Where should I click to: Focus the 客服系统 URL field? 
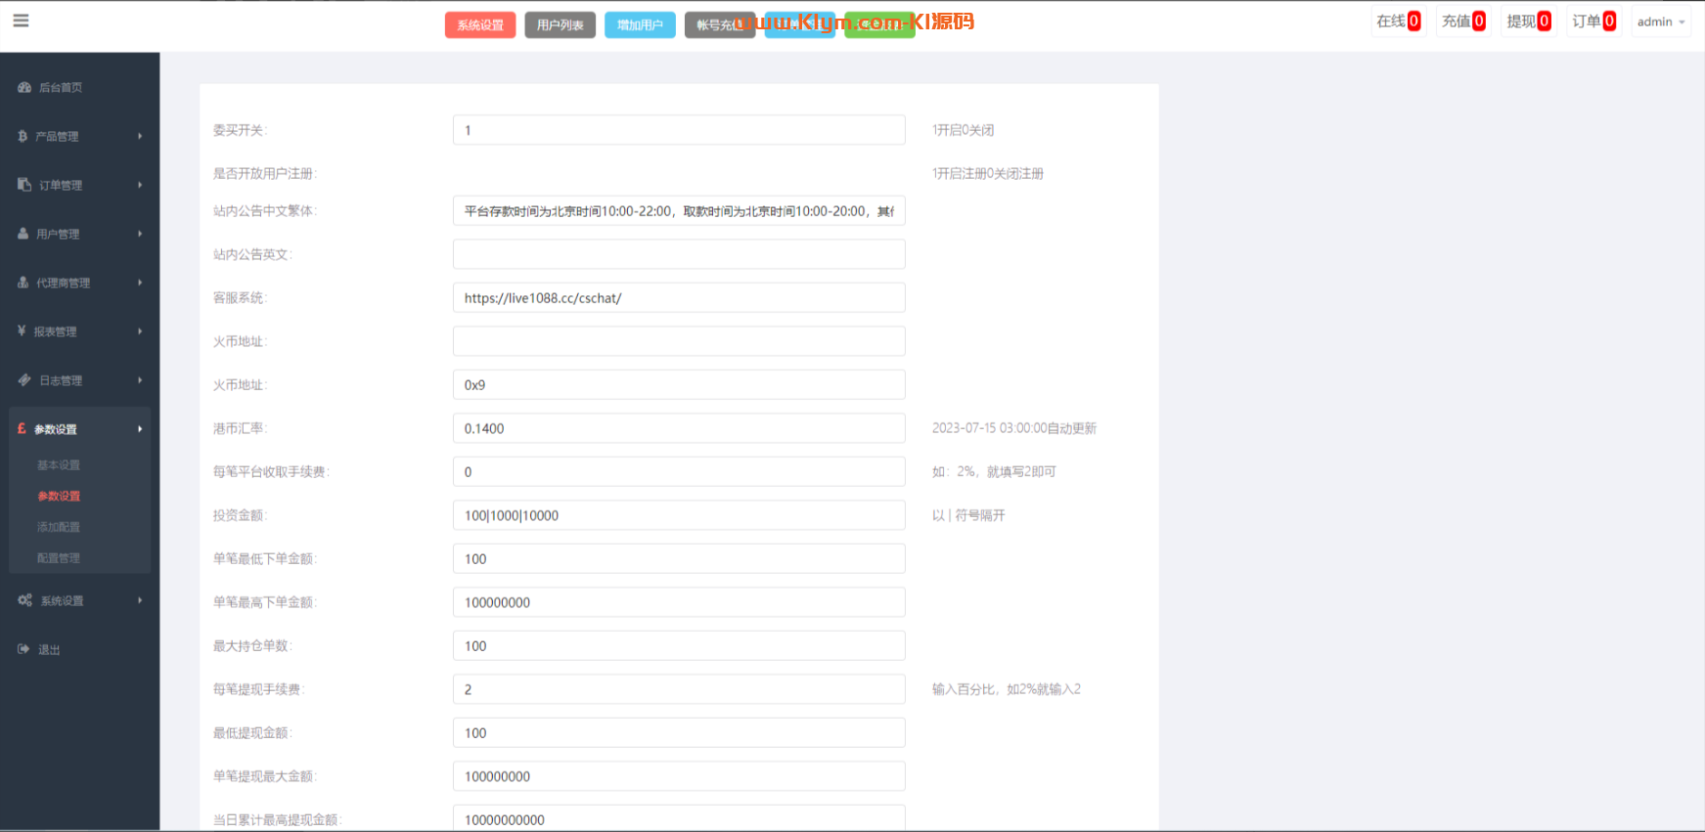[679, 298]
